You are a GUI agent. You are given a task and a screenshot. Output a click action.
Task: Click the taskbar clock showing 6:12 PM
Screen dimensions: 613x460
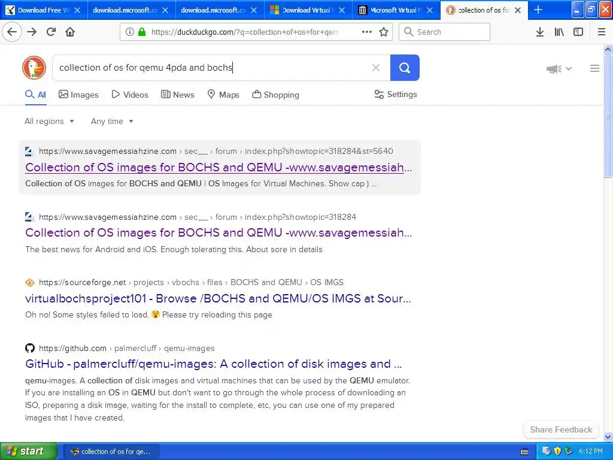point(591,451)
